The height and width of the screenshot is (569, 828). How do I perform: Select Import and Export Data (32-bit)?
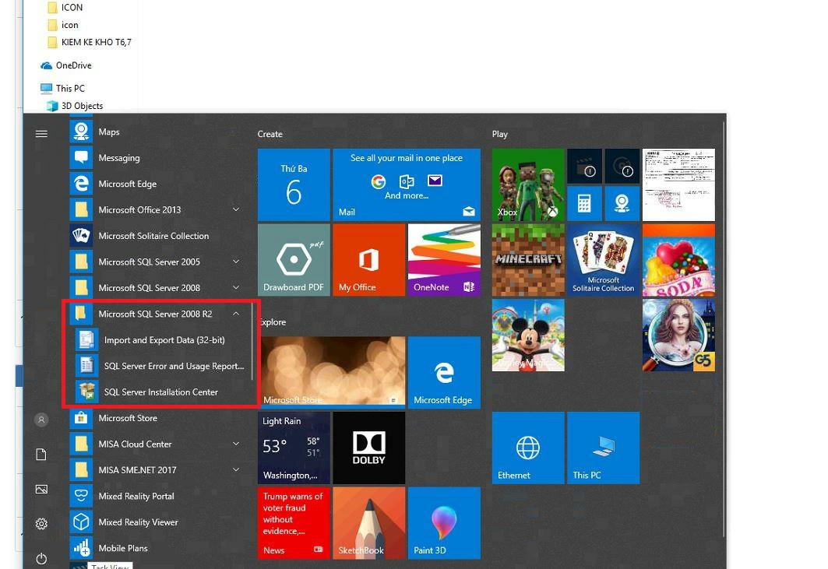coord(164,340)
